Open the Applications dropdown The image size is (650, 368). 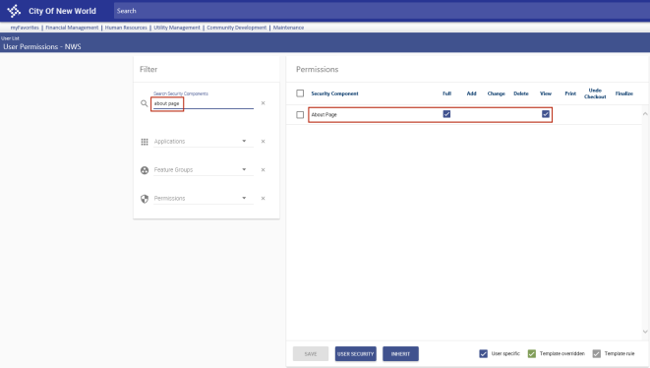(204, 142)
